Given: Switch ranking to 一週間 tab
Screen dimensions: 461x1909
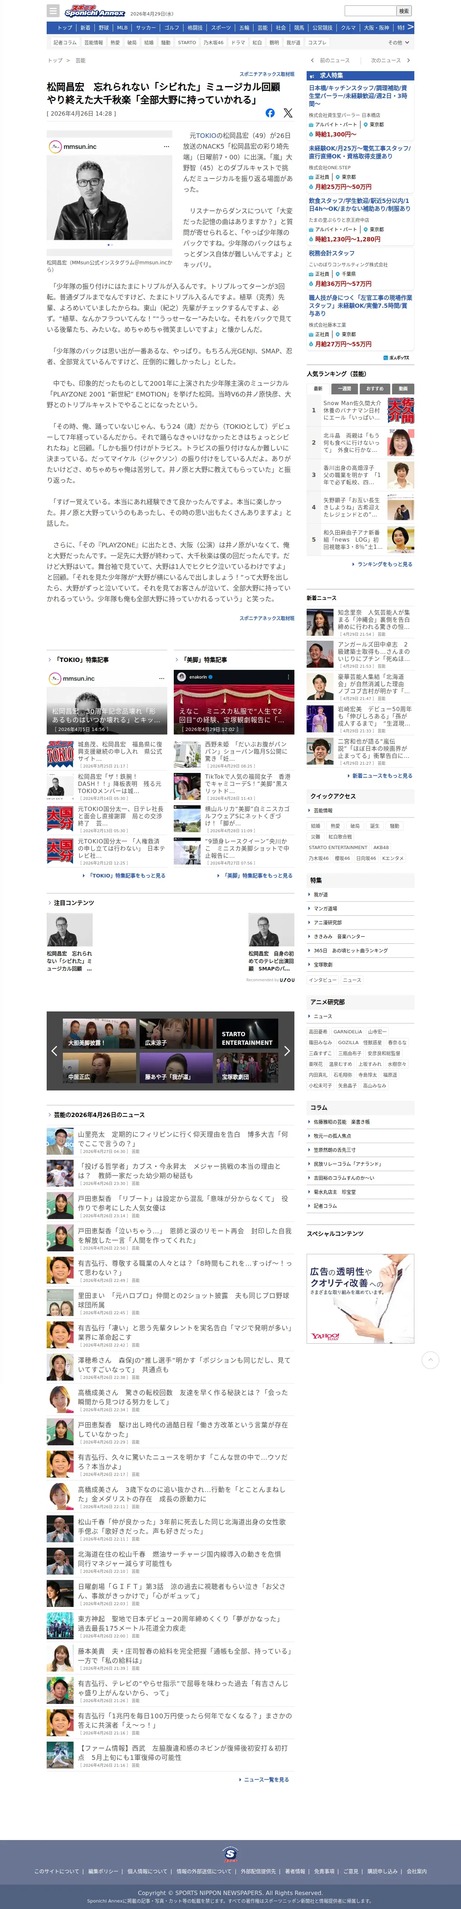Looking at the screenshot, I should (344, 388).
